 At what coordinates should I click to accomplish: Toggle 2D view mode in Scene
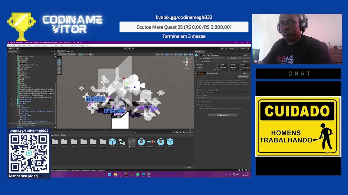[162, 54]
